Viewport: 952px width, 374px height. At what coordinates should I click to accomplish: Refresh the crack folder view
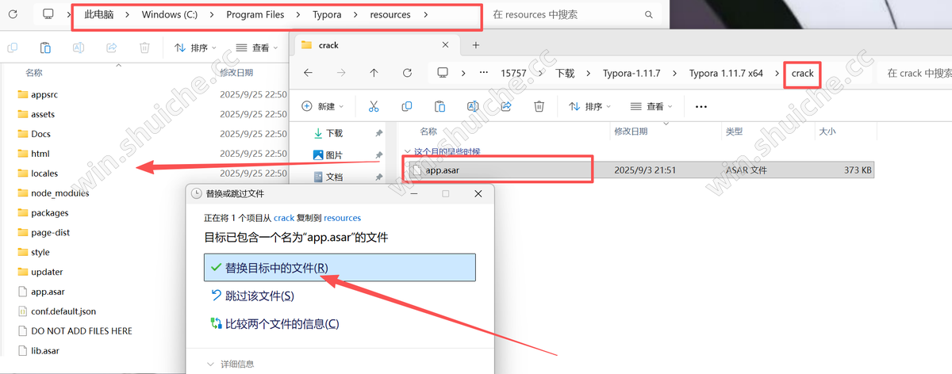pos(407,73)
